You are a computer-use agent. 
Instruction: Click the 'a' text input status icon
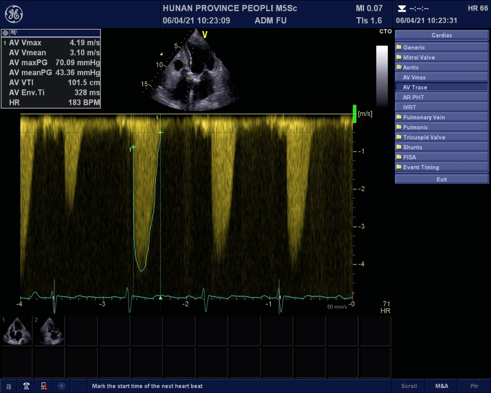tap(9, 386)
